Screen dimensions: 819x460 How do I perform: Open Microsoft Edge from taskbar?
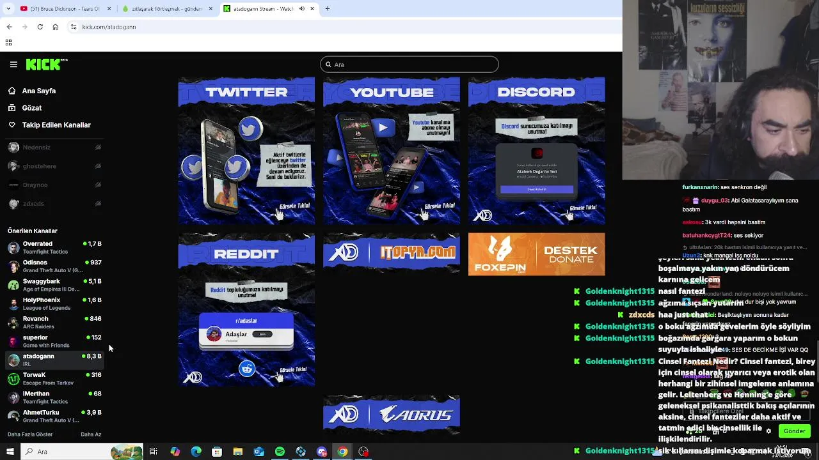196,452
